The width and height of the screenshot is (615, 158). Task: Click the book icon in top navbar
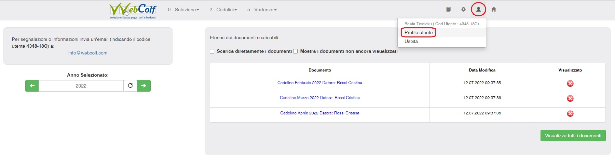tap(449, 10)
